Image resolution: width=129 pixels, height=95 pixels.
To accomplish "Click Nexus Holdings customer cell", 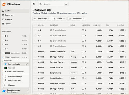I will click(56, 78).
